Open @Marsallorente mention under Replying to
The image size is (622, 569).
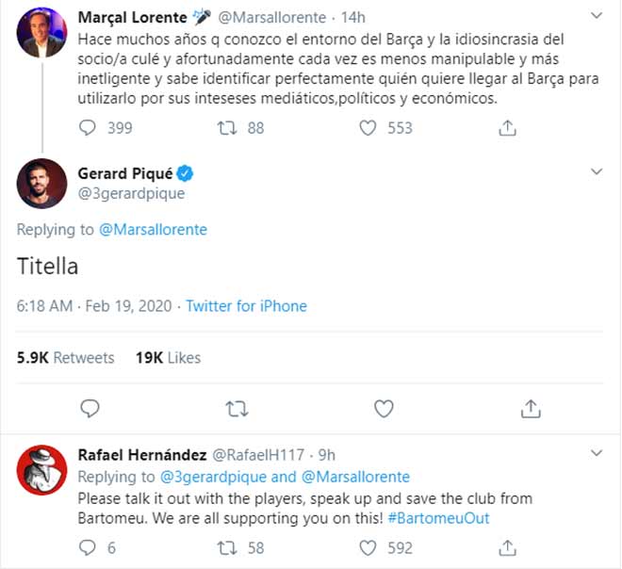(x=153, y=229)
